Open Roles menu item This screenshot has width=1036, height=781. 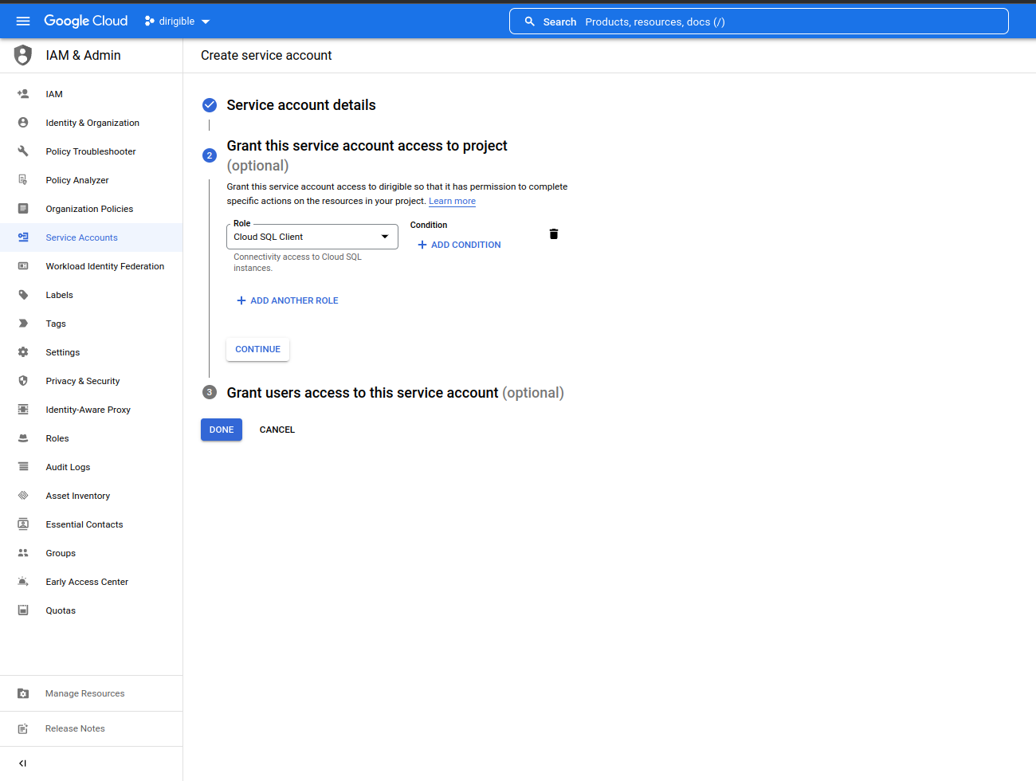[92, 438]
